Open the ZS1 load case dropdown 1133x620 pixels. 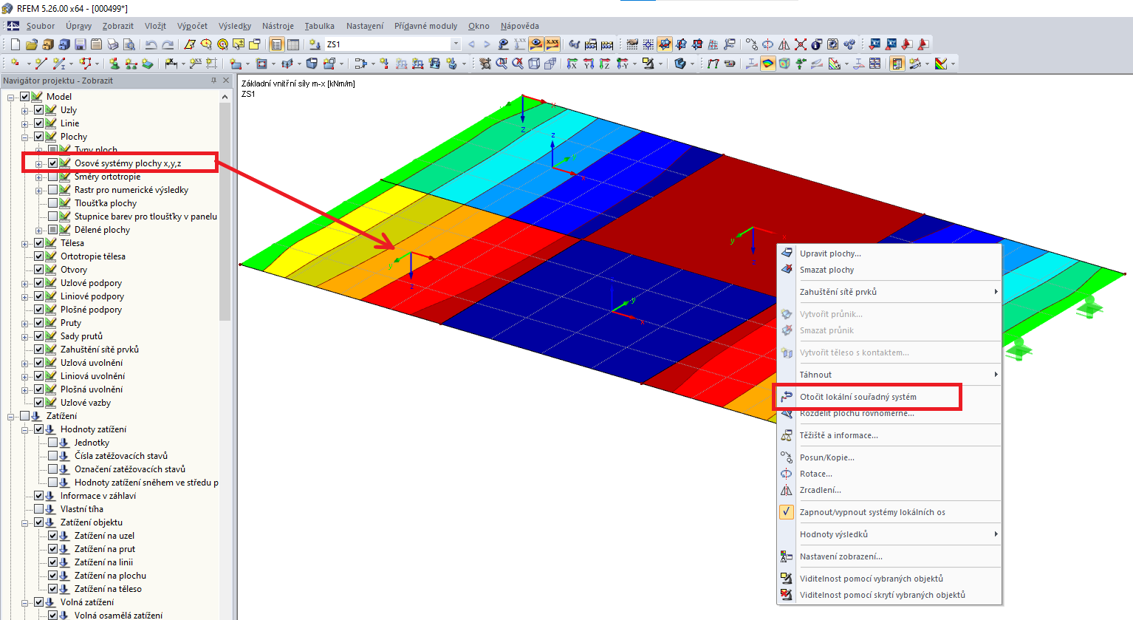455,44
